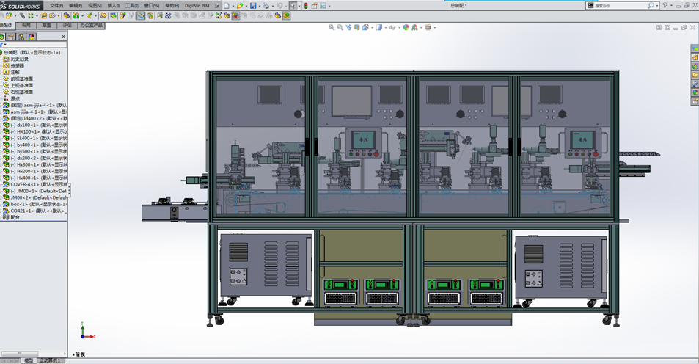Click the Rebuild traffic light icon
This screenshot has height=364, width=699.
(x=306, y=5)
